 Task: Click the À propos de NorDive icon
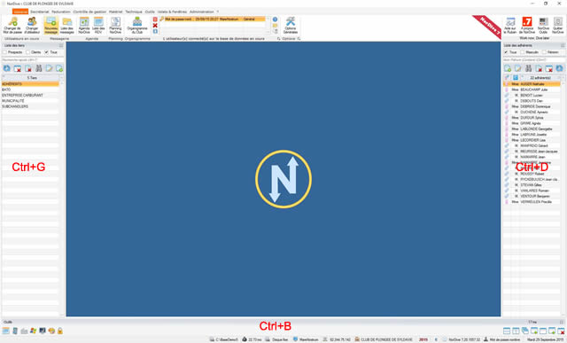pos(527,25)
